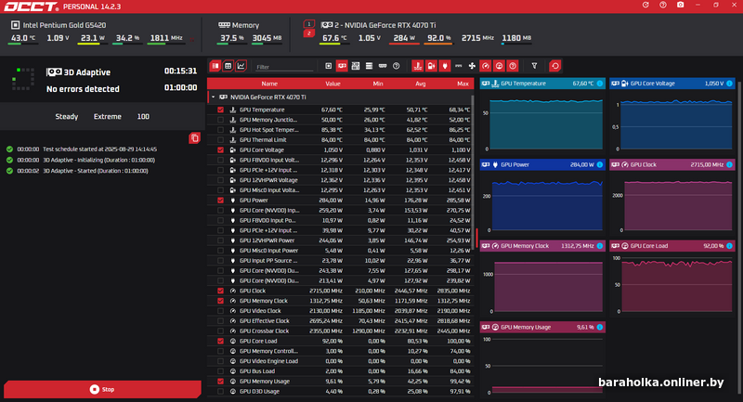The height and width of the screenshot is (402, 743).
Task: Click the Extreme intensity setting
Action: (108, 116)
